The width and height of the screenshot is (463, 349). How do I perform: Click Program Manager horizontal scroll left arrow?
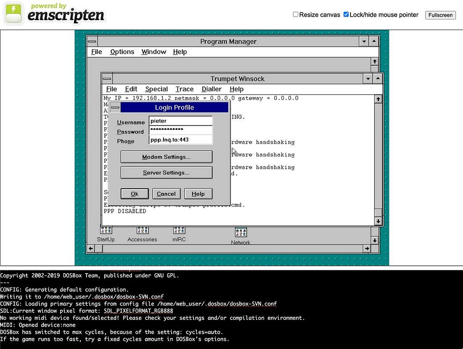click(x=91, y=249)
